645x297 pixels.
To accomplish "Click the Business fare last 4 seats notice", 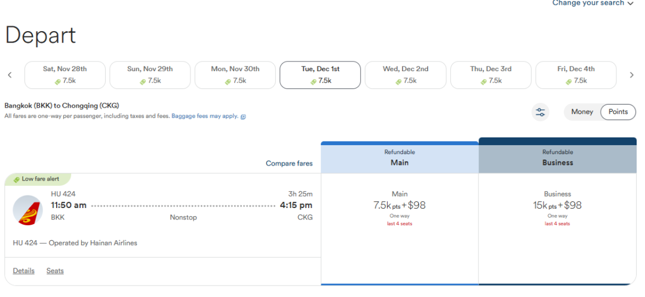I will [x=557, y=223].
